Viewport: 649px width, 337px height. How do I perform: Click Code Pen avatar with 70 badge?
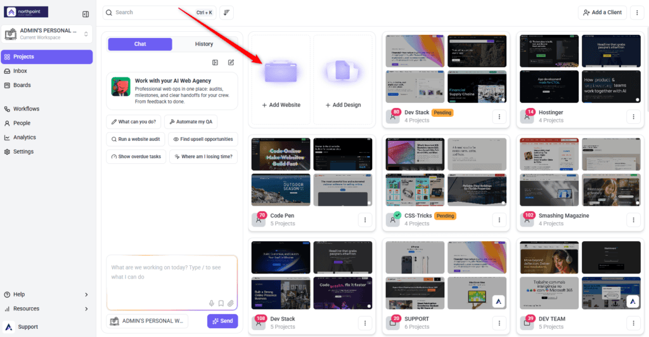click(x=259, y=220)
